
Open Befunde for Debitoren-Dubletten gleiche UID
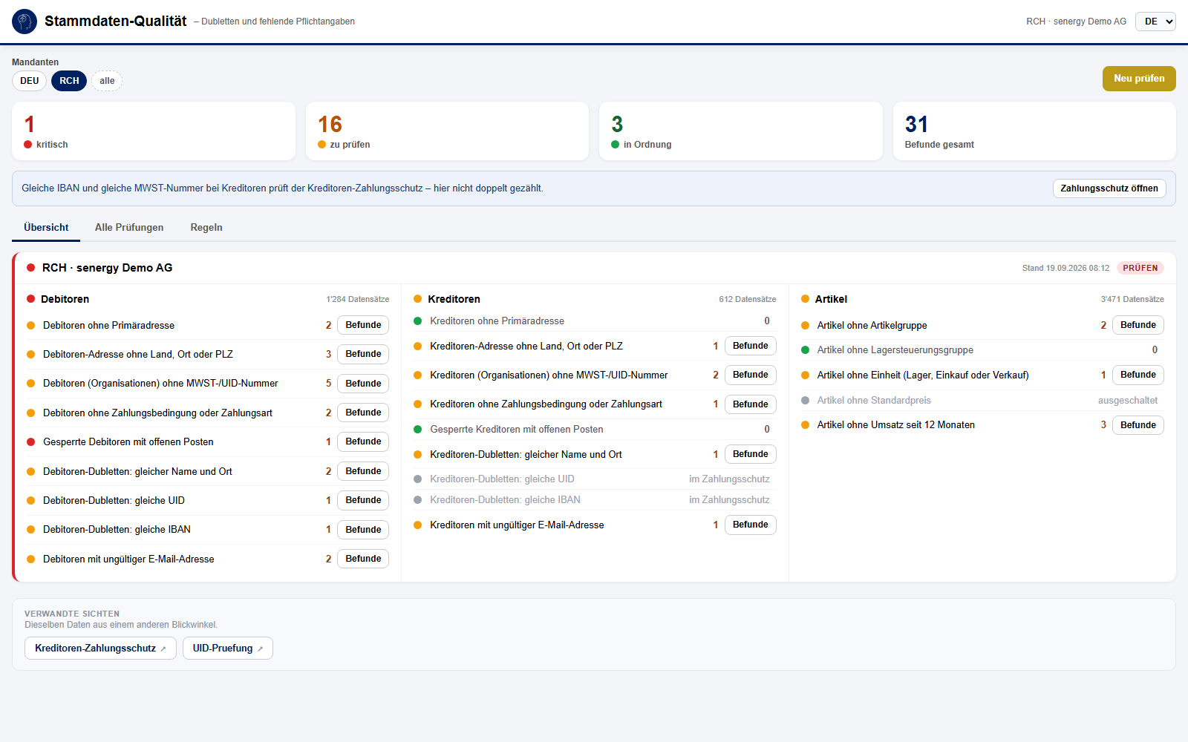pos(363,500)
